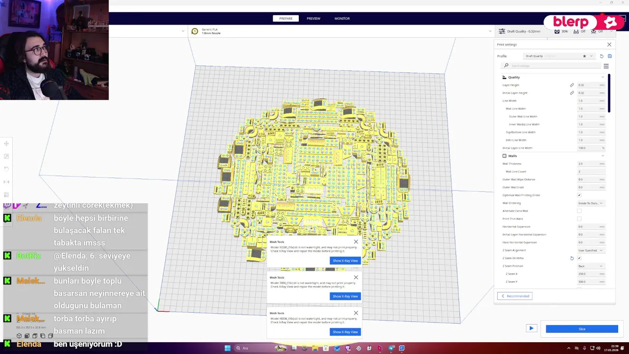Close the Print settings panel
The height and width of the screenshot is (354, 629).
(609, 44)
